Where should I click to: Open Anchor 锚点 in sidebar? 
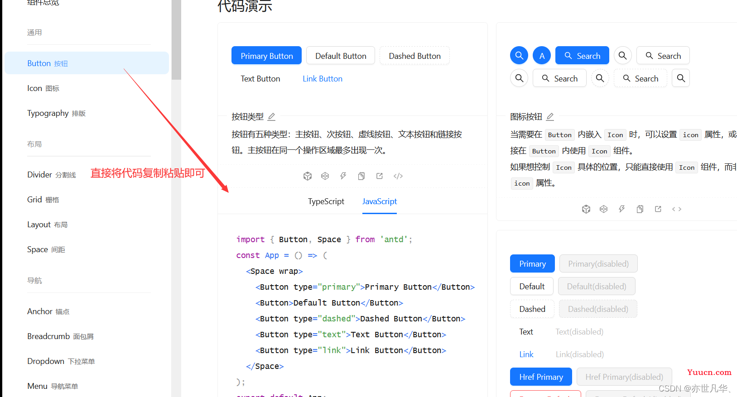[x=87, y=311]
